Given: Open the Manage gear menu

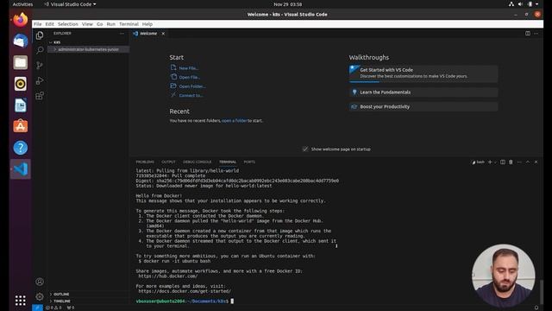Looking at the screenshot, I should 40,296.
